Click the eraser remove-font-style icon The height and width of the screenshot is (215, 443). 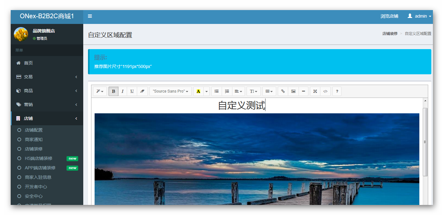pyautogui.click(x=142, y=91)
